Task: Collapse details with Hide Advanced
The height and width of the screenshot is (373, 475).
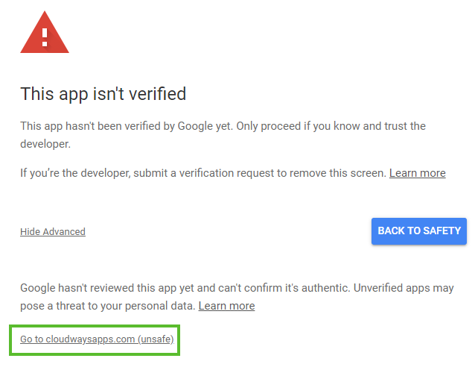Action: pos(53,232)
